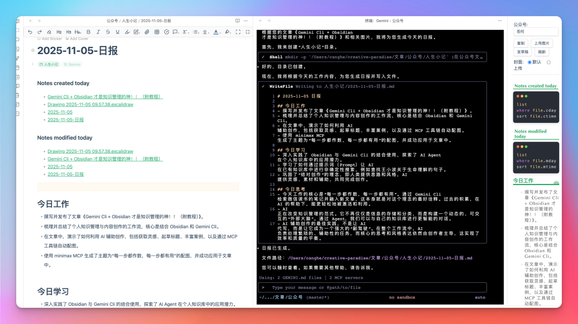Open 2025-11-05 link under Notes modified today
This screenshot has height=324, width=578.
tap(60, 167)
